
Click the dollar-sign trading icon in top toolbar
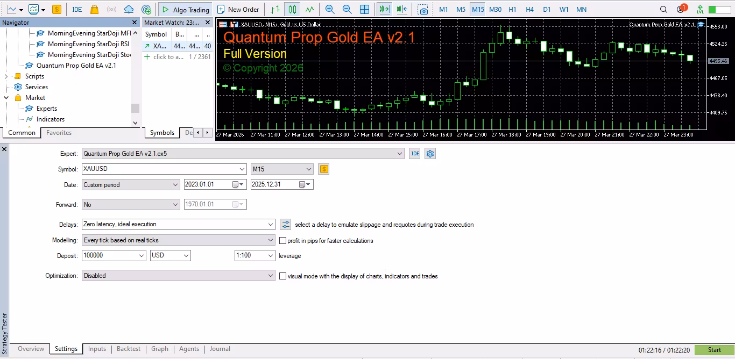56,9
